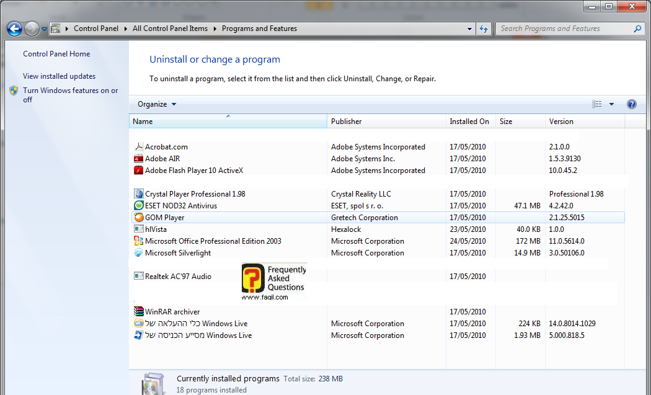651x395 pixels.
Task: Click the Microsoft Silverlight icon
Action: tap(139, 253)
